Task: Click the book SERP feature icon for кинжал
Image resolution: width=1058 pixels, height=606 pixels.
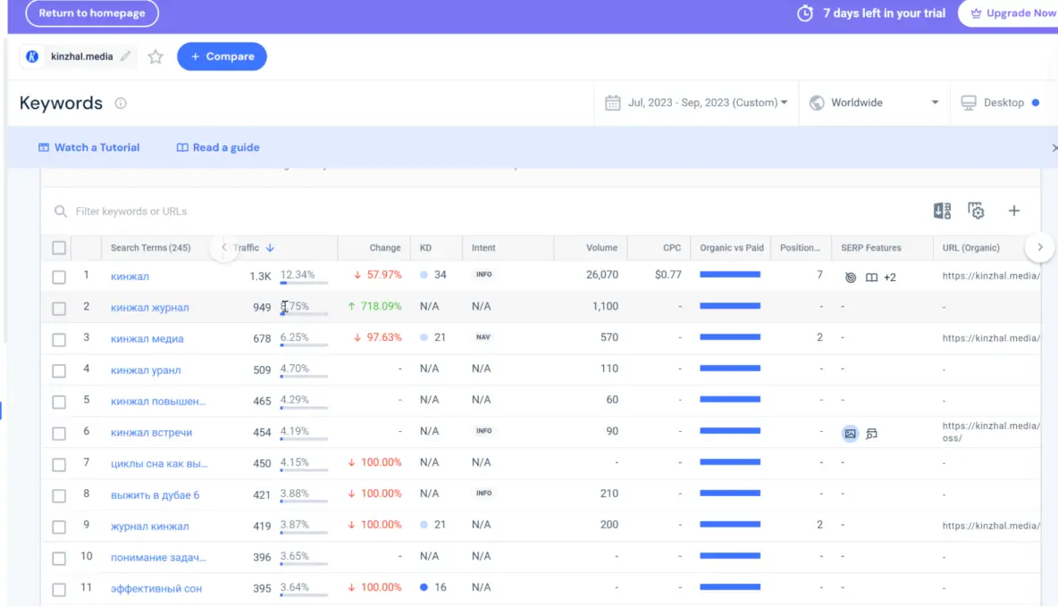Action: coord(871,278)
